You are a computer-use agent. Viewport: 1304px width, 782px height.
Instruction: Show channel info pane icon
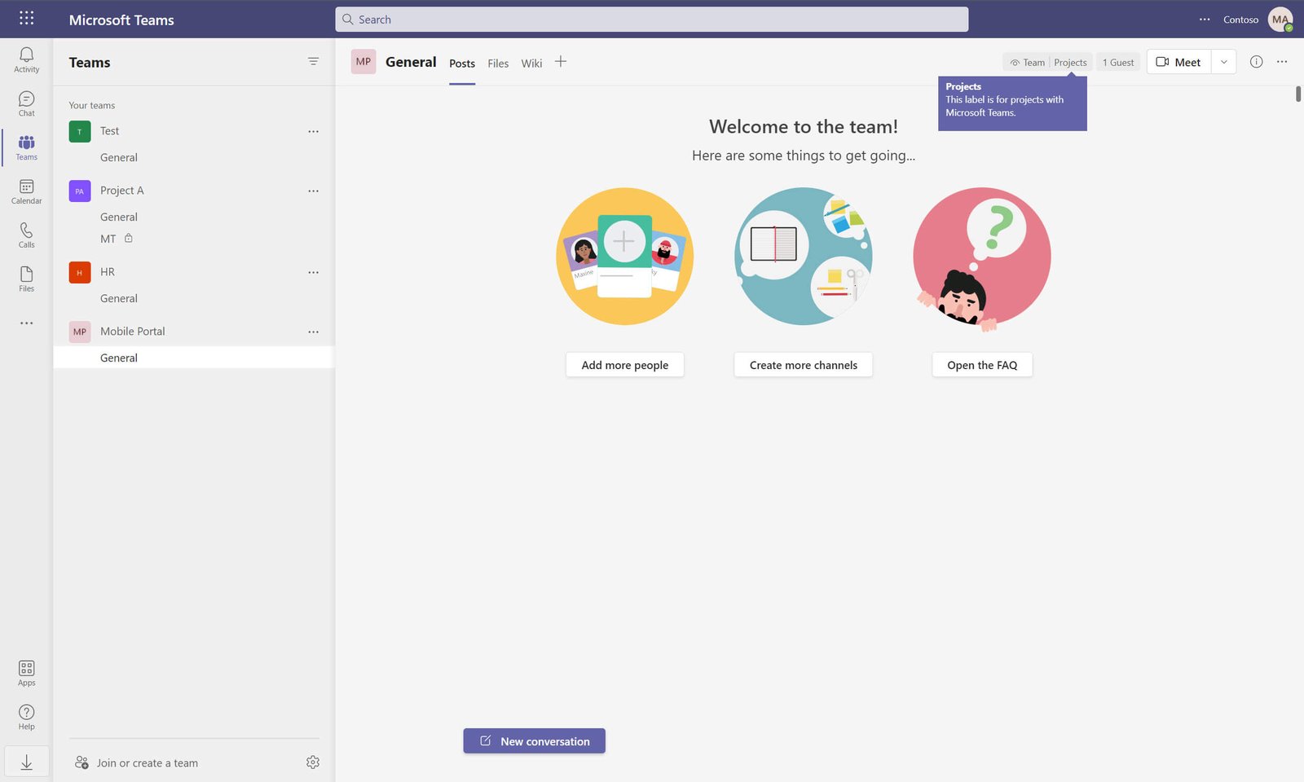1256,62
